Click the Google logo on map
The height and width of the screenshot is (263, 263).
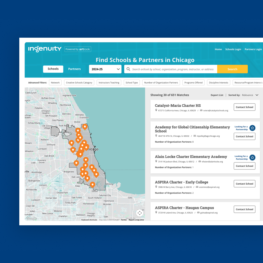(32, 218)
